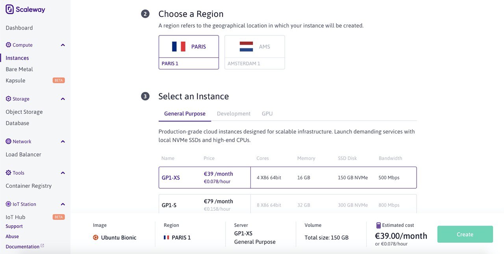Click the Scaleway logo icon
This screenshot has height=254, width=504.
pos(10,9)
